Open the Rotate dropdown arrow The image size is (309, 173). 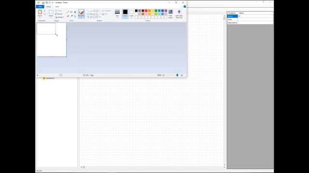click(63, 17)
